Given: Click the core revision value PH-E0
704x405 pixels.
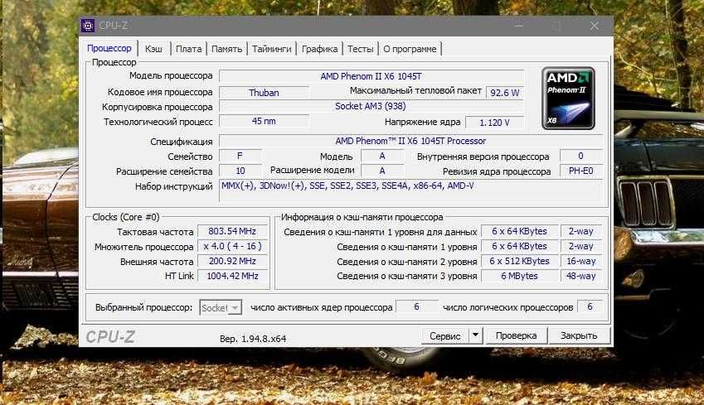Looking at the screenshot, I should tap(580, 171).
